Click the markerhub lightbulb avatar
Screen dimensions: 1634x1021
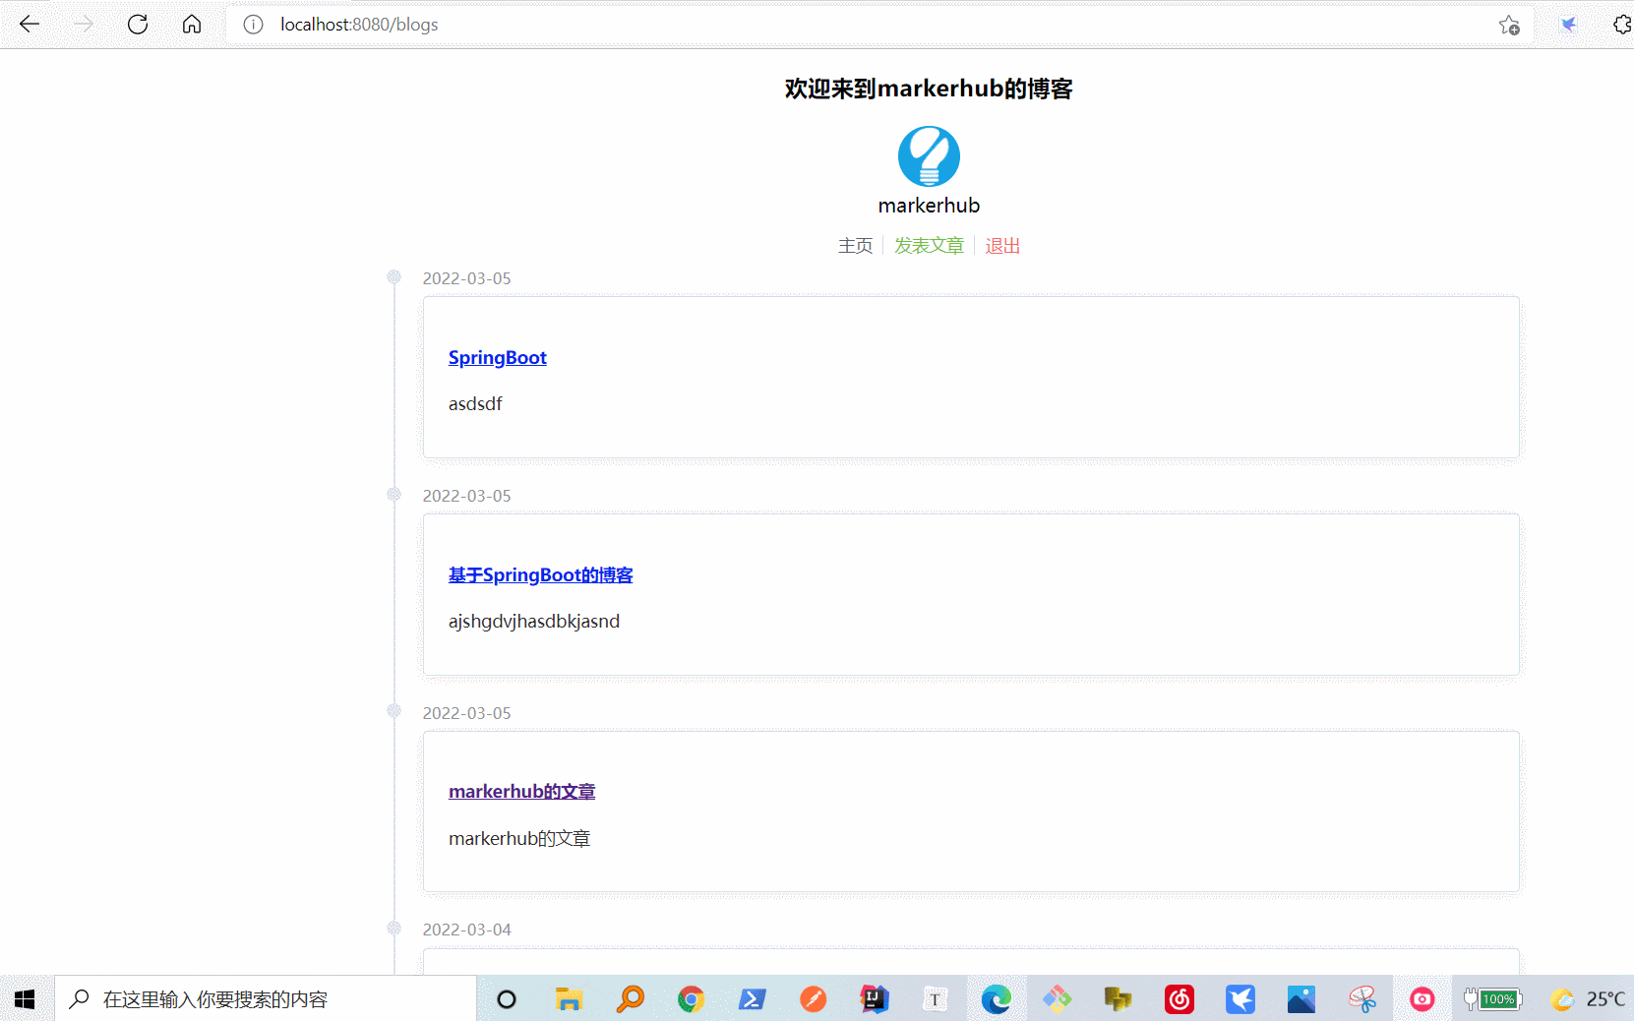coord(929,156)
